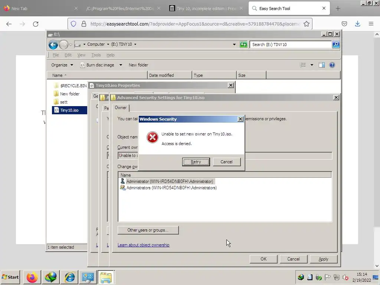
Task: Open Explorer Edit menu
Action: pyautogui.click(x=68, y=55)
